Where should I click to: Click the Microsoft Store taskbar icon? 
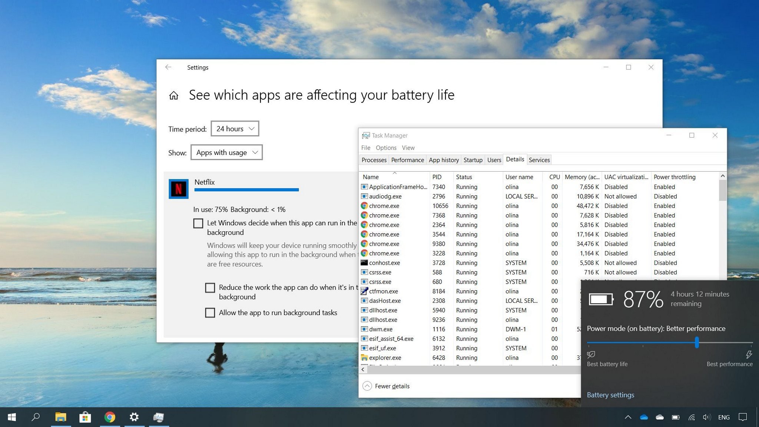84,417
